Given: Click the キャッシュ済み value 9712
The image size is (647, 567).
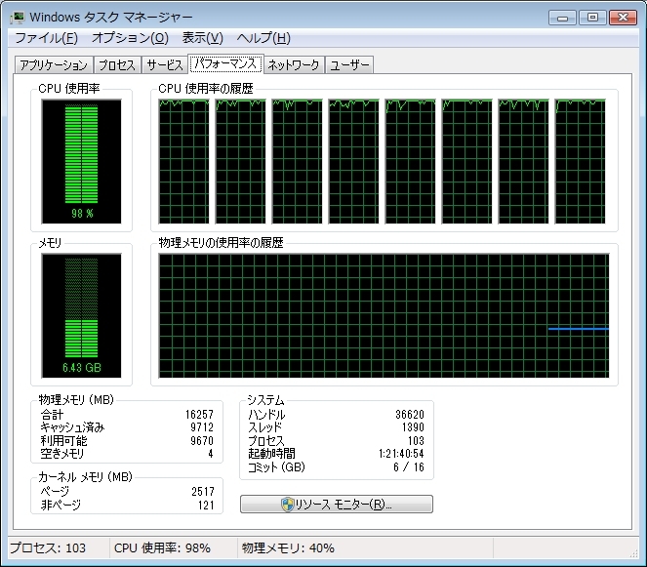Looking at the screenshot, I should (202, 427).
